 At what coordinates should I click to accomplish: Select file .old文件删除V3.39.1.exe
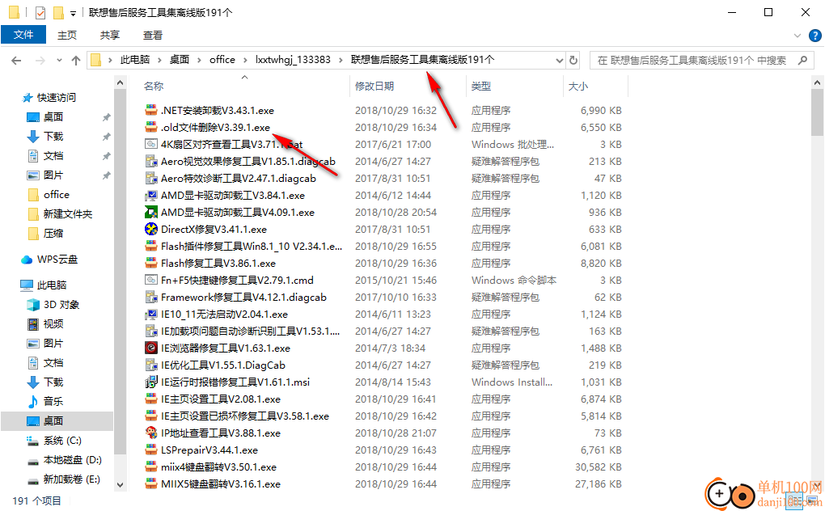pyautogui.click(x=215, y=128)
